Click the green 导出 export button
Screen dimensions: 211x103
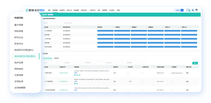(195, 63)
